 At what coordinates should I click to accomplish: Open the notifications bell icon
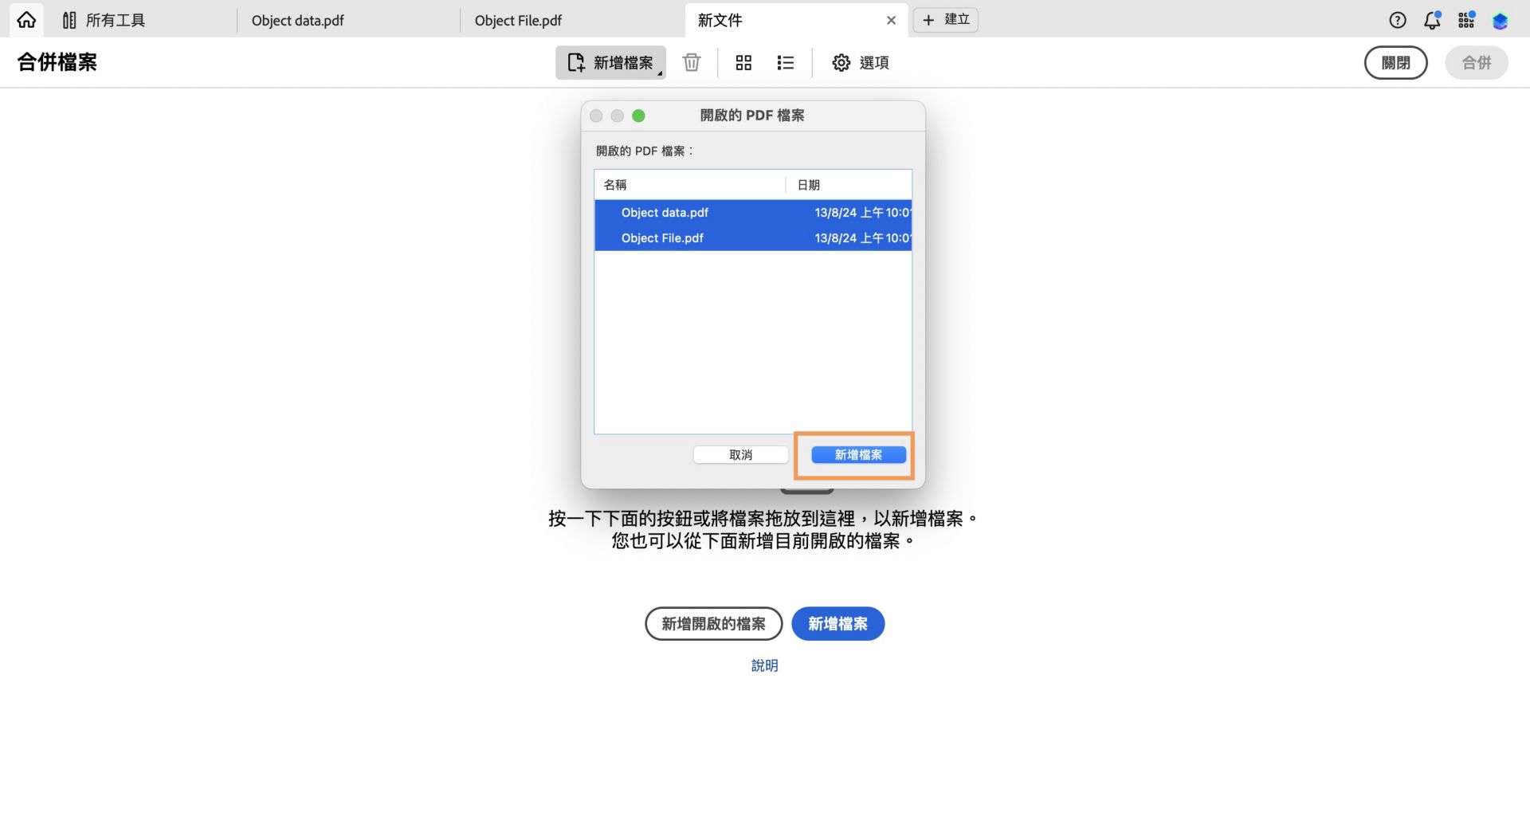point(1431,20)
